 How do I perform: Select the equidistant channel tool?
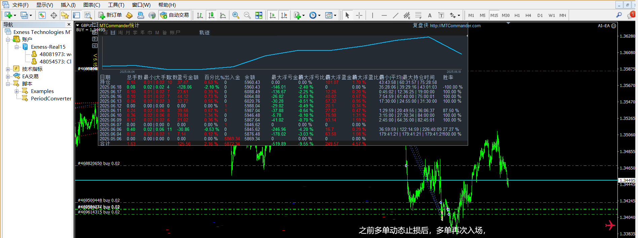coord(407,15)
